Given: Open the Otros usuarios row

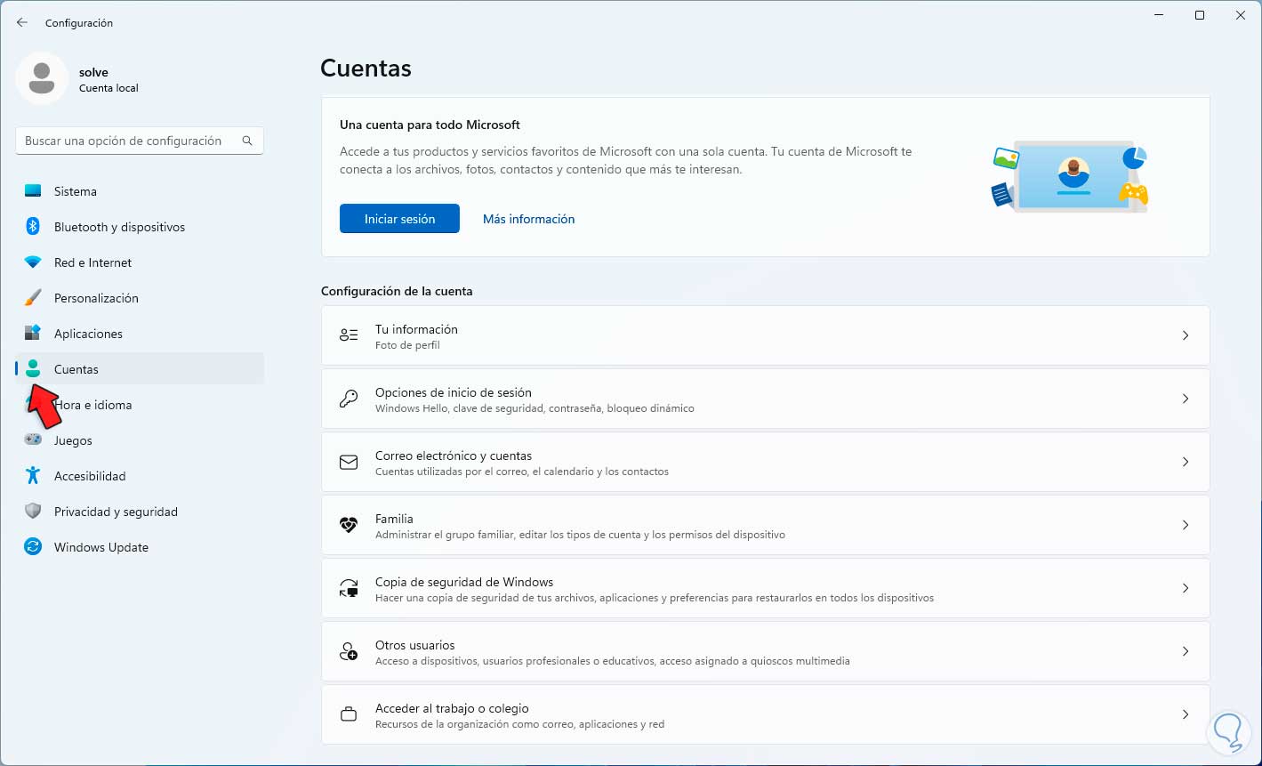Looking at the screenshot, I should point(765,651).
